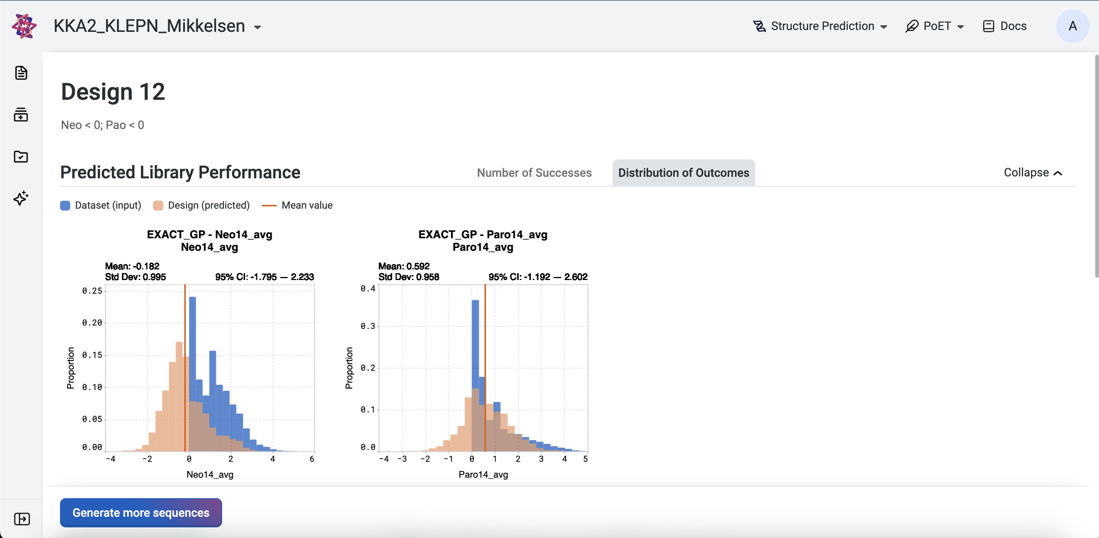
Task: Expand the PoET dropdown menu
Action: [960, 27]
